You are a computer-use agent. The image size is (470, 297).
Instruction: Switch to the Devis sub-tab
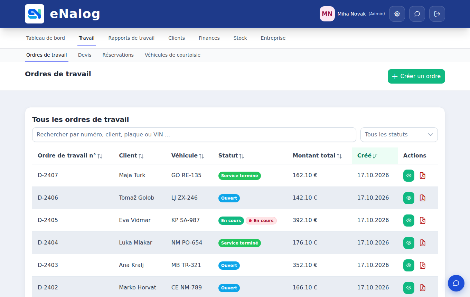point(85,55)
